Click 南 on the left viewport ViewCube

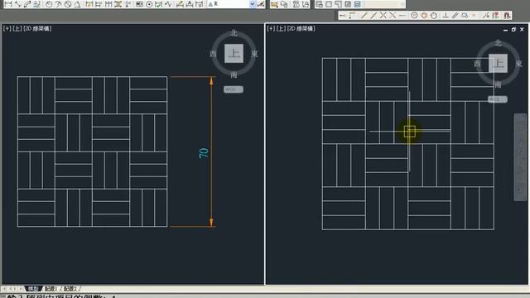(234, 74)
